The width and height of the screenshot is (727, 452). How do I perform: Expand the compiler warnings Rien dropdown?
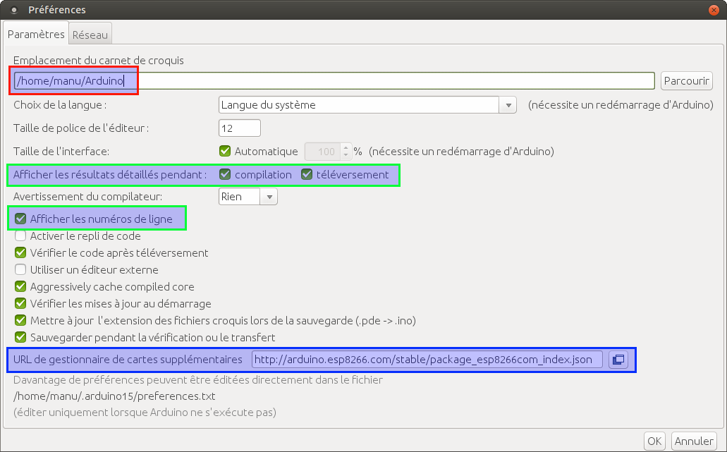[248, 197]
